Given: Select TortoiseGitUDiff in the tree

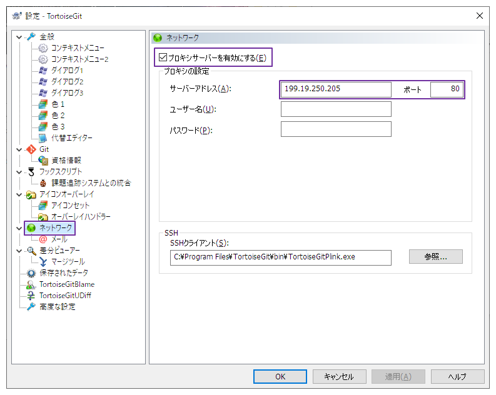Looking at the screenshot, I should 65,296.
